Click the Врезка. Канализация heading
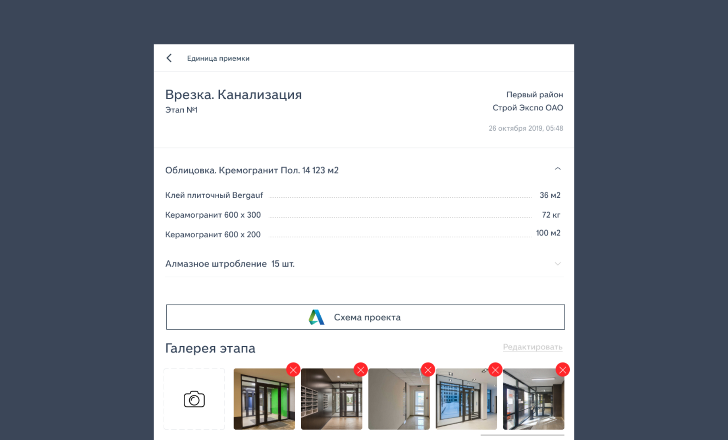 pyautogui.click(x=233, y=94)
